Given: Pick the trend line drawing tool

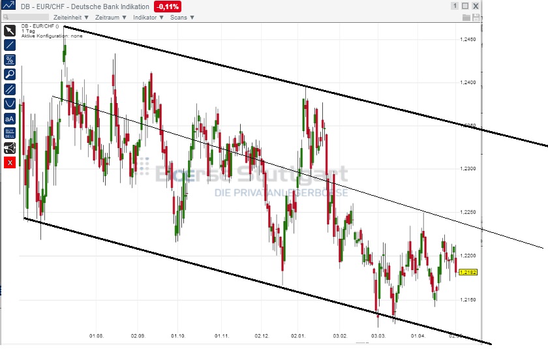Looking at the screenshot, I should pos(10,45).
